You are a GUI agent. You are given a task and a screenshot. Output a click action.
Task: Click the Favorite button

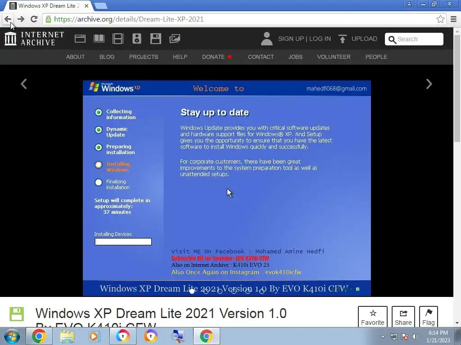click(x=372, y=317)
